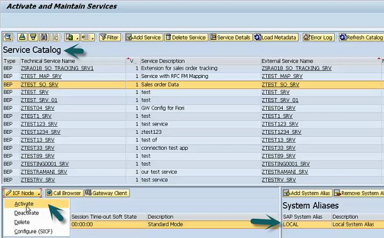Open technical service ZTEST_SRV_01 link

(x=39, y=100)
